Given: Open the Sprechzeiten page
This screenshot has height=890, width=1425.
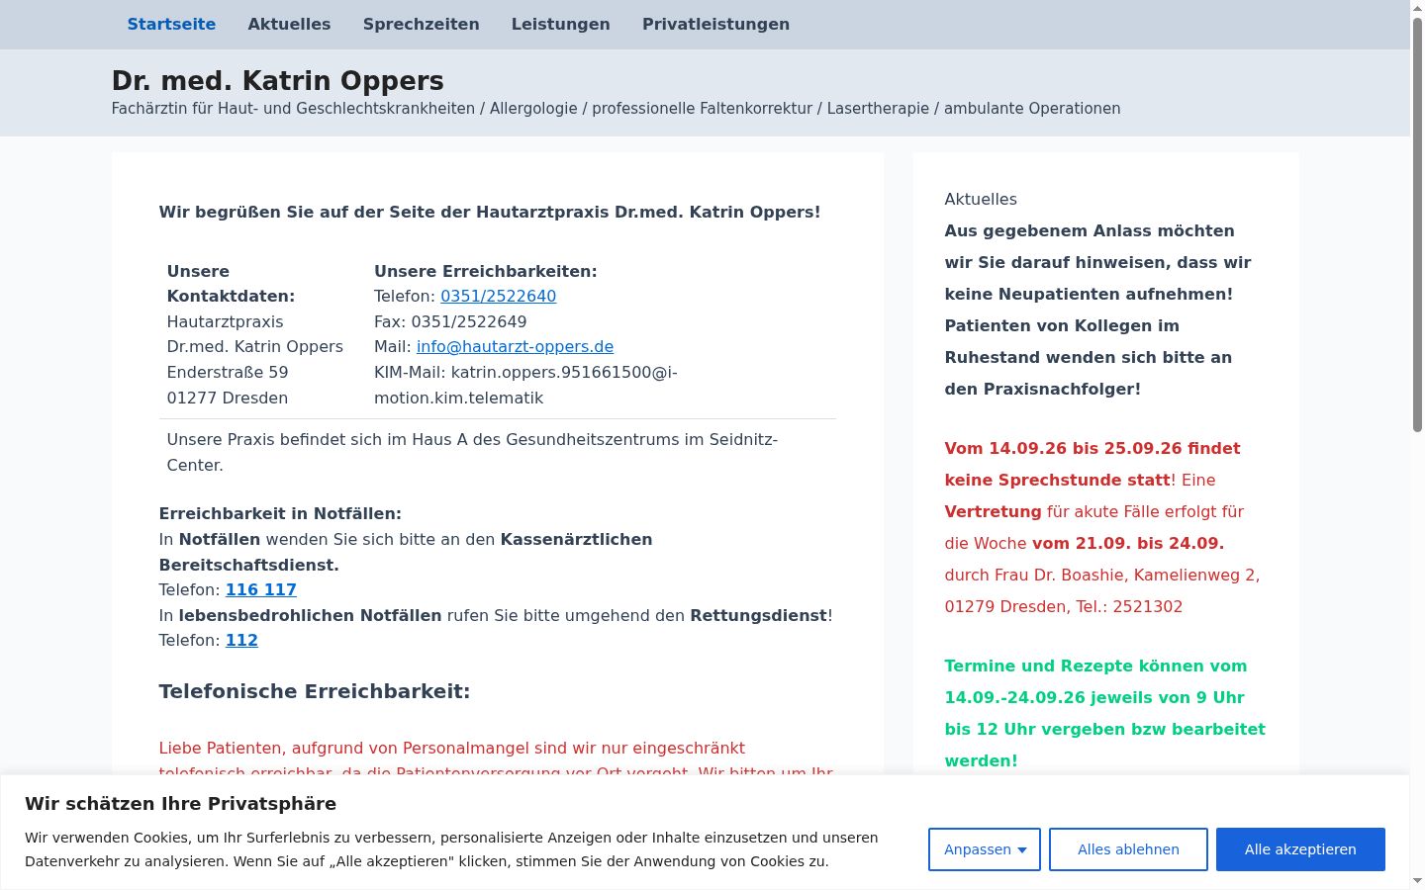Looking at the screenshot, I should tap(421, 24).
